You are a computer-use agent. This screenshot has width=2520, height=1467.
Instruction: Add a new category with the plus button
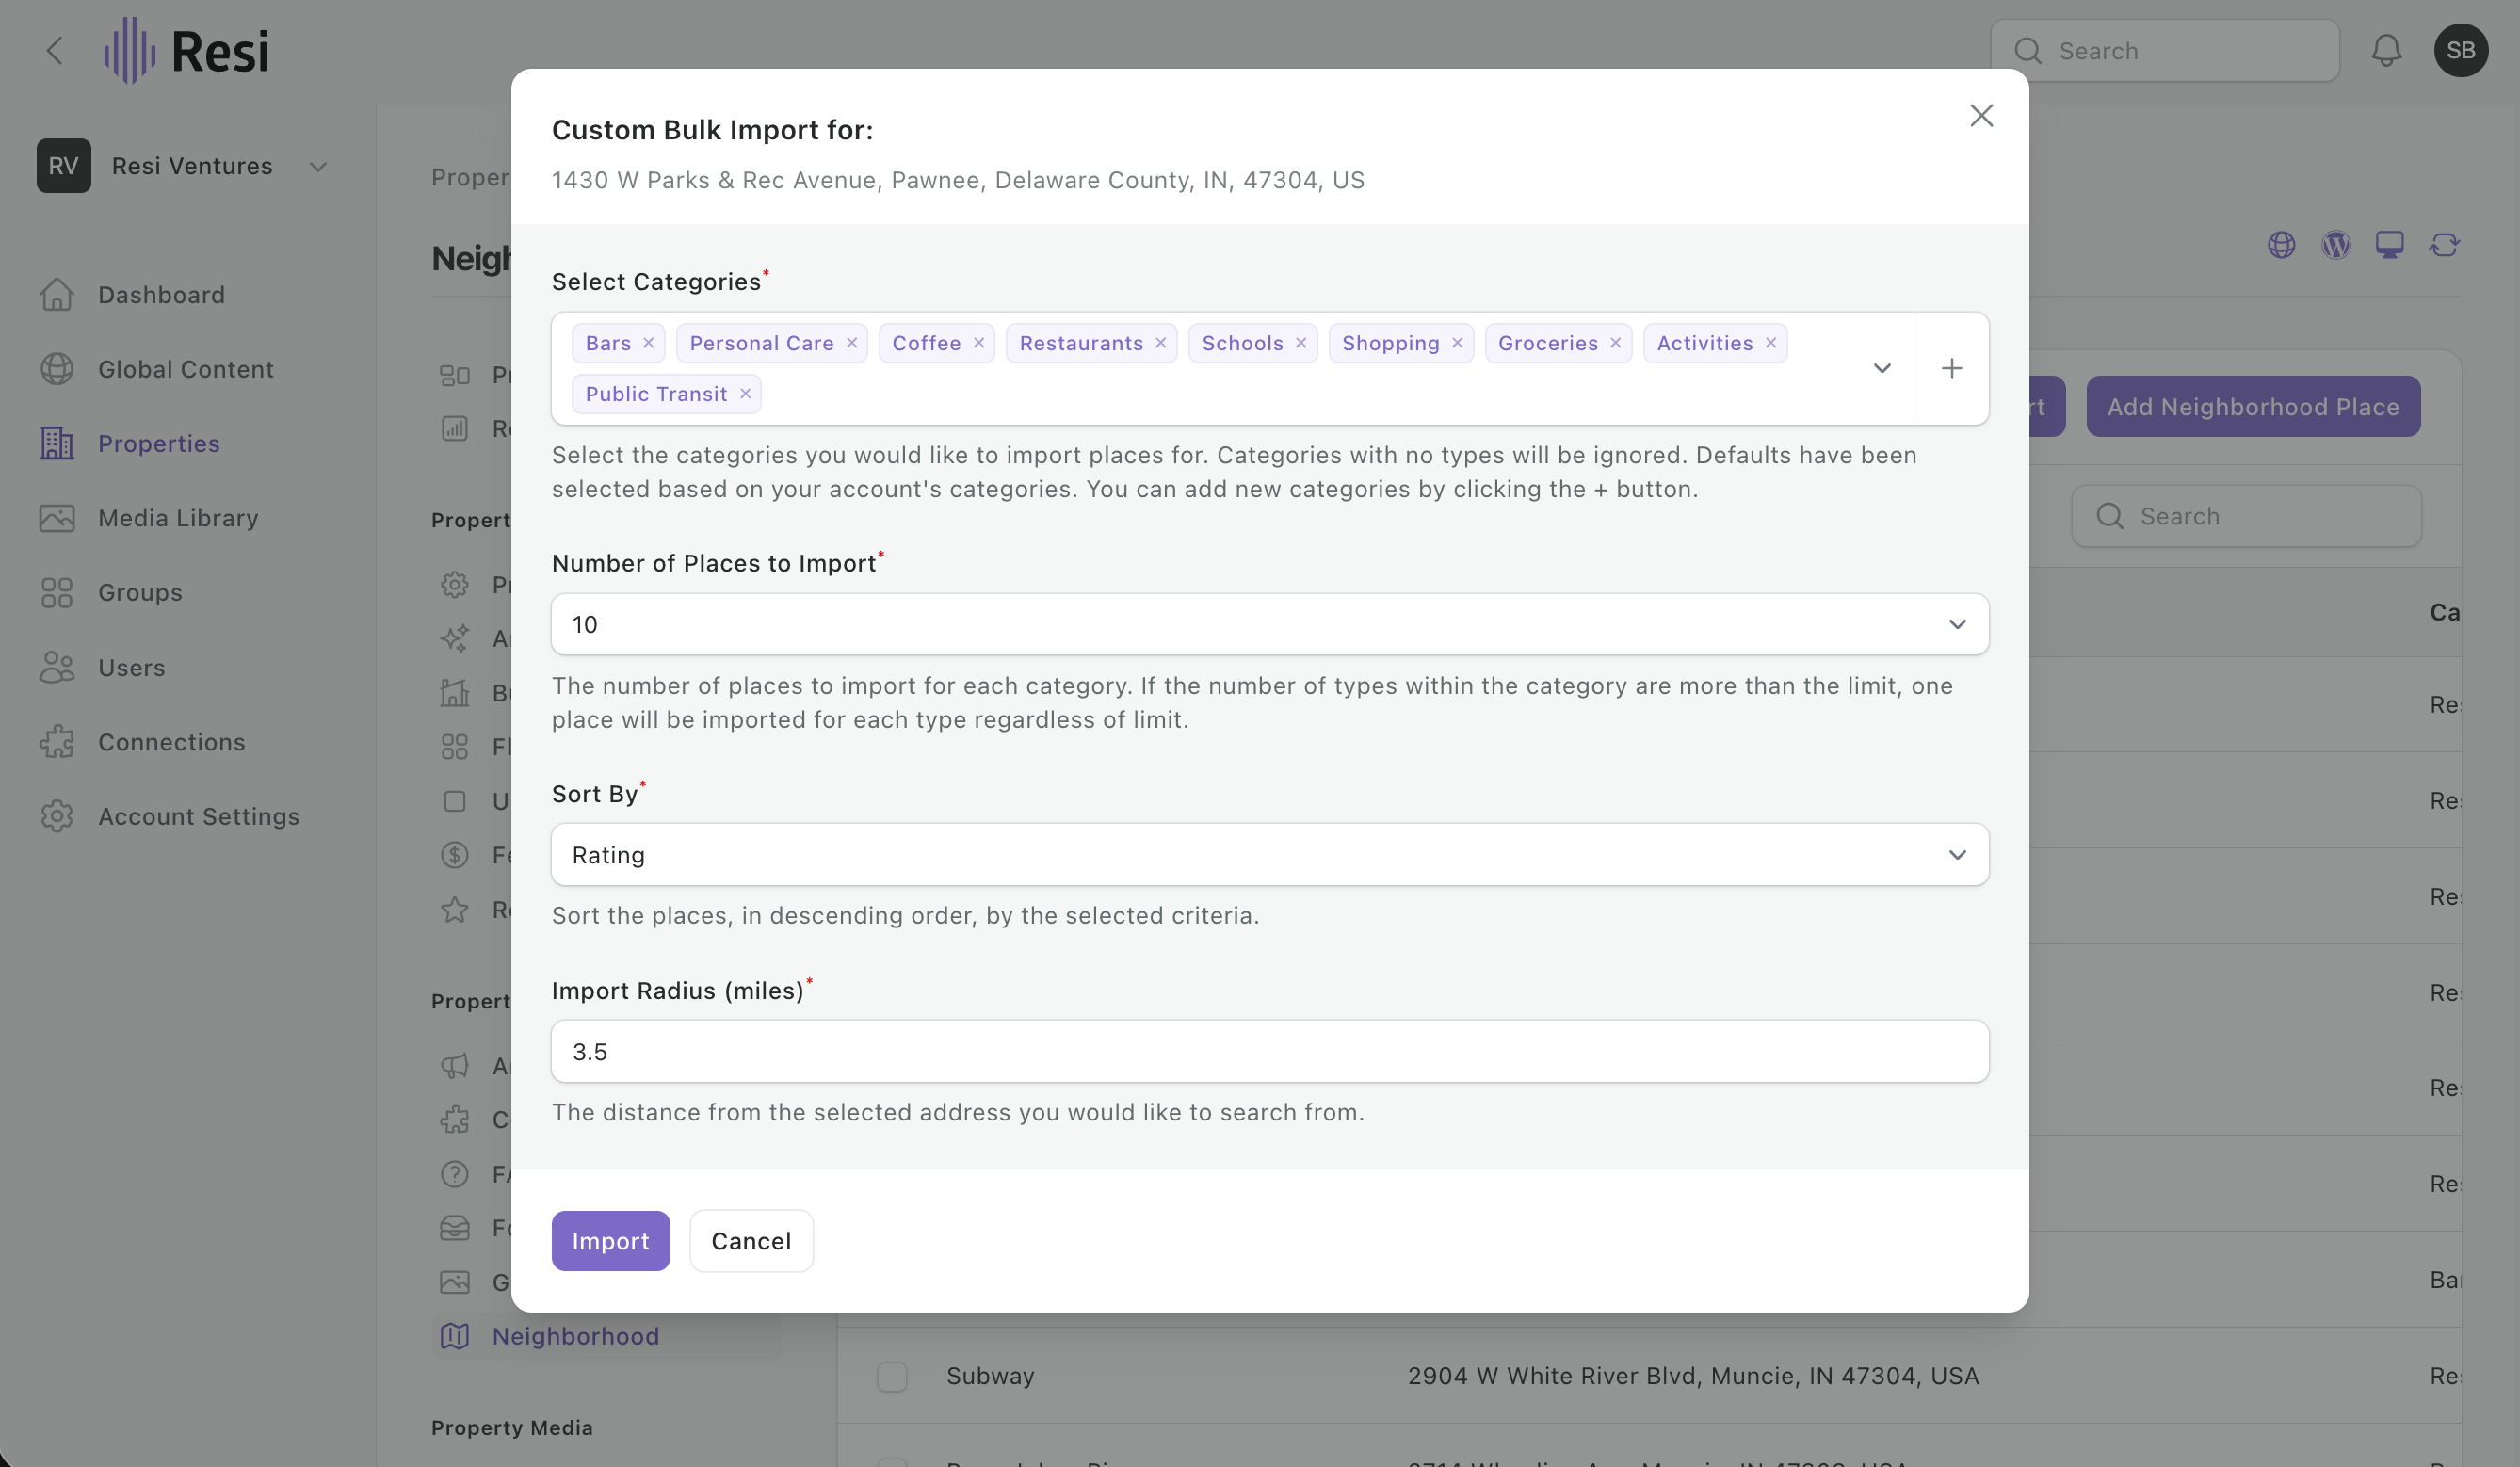click(x=1951, y=369)
